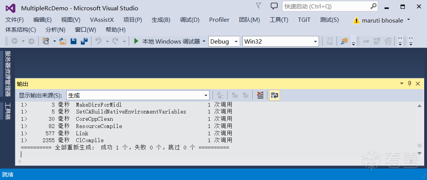Viewport: 427px width, 180px height.
Task: Open the 帮助(H) menu
Action: click(116, 30)
